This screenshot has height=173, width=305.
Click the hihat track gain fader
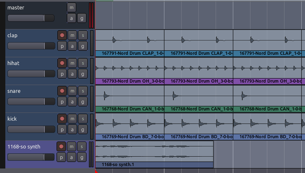[x=31, y=74]
